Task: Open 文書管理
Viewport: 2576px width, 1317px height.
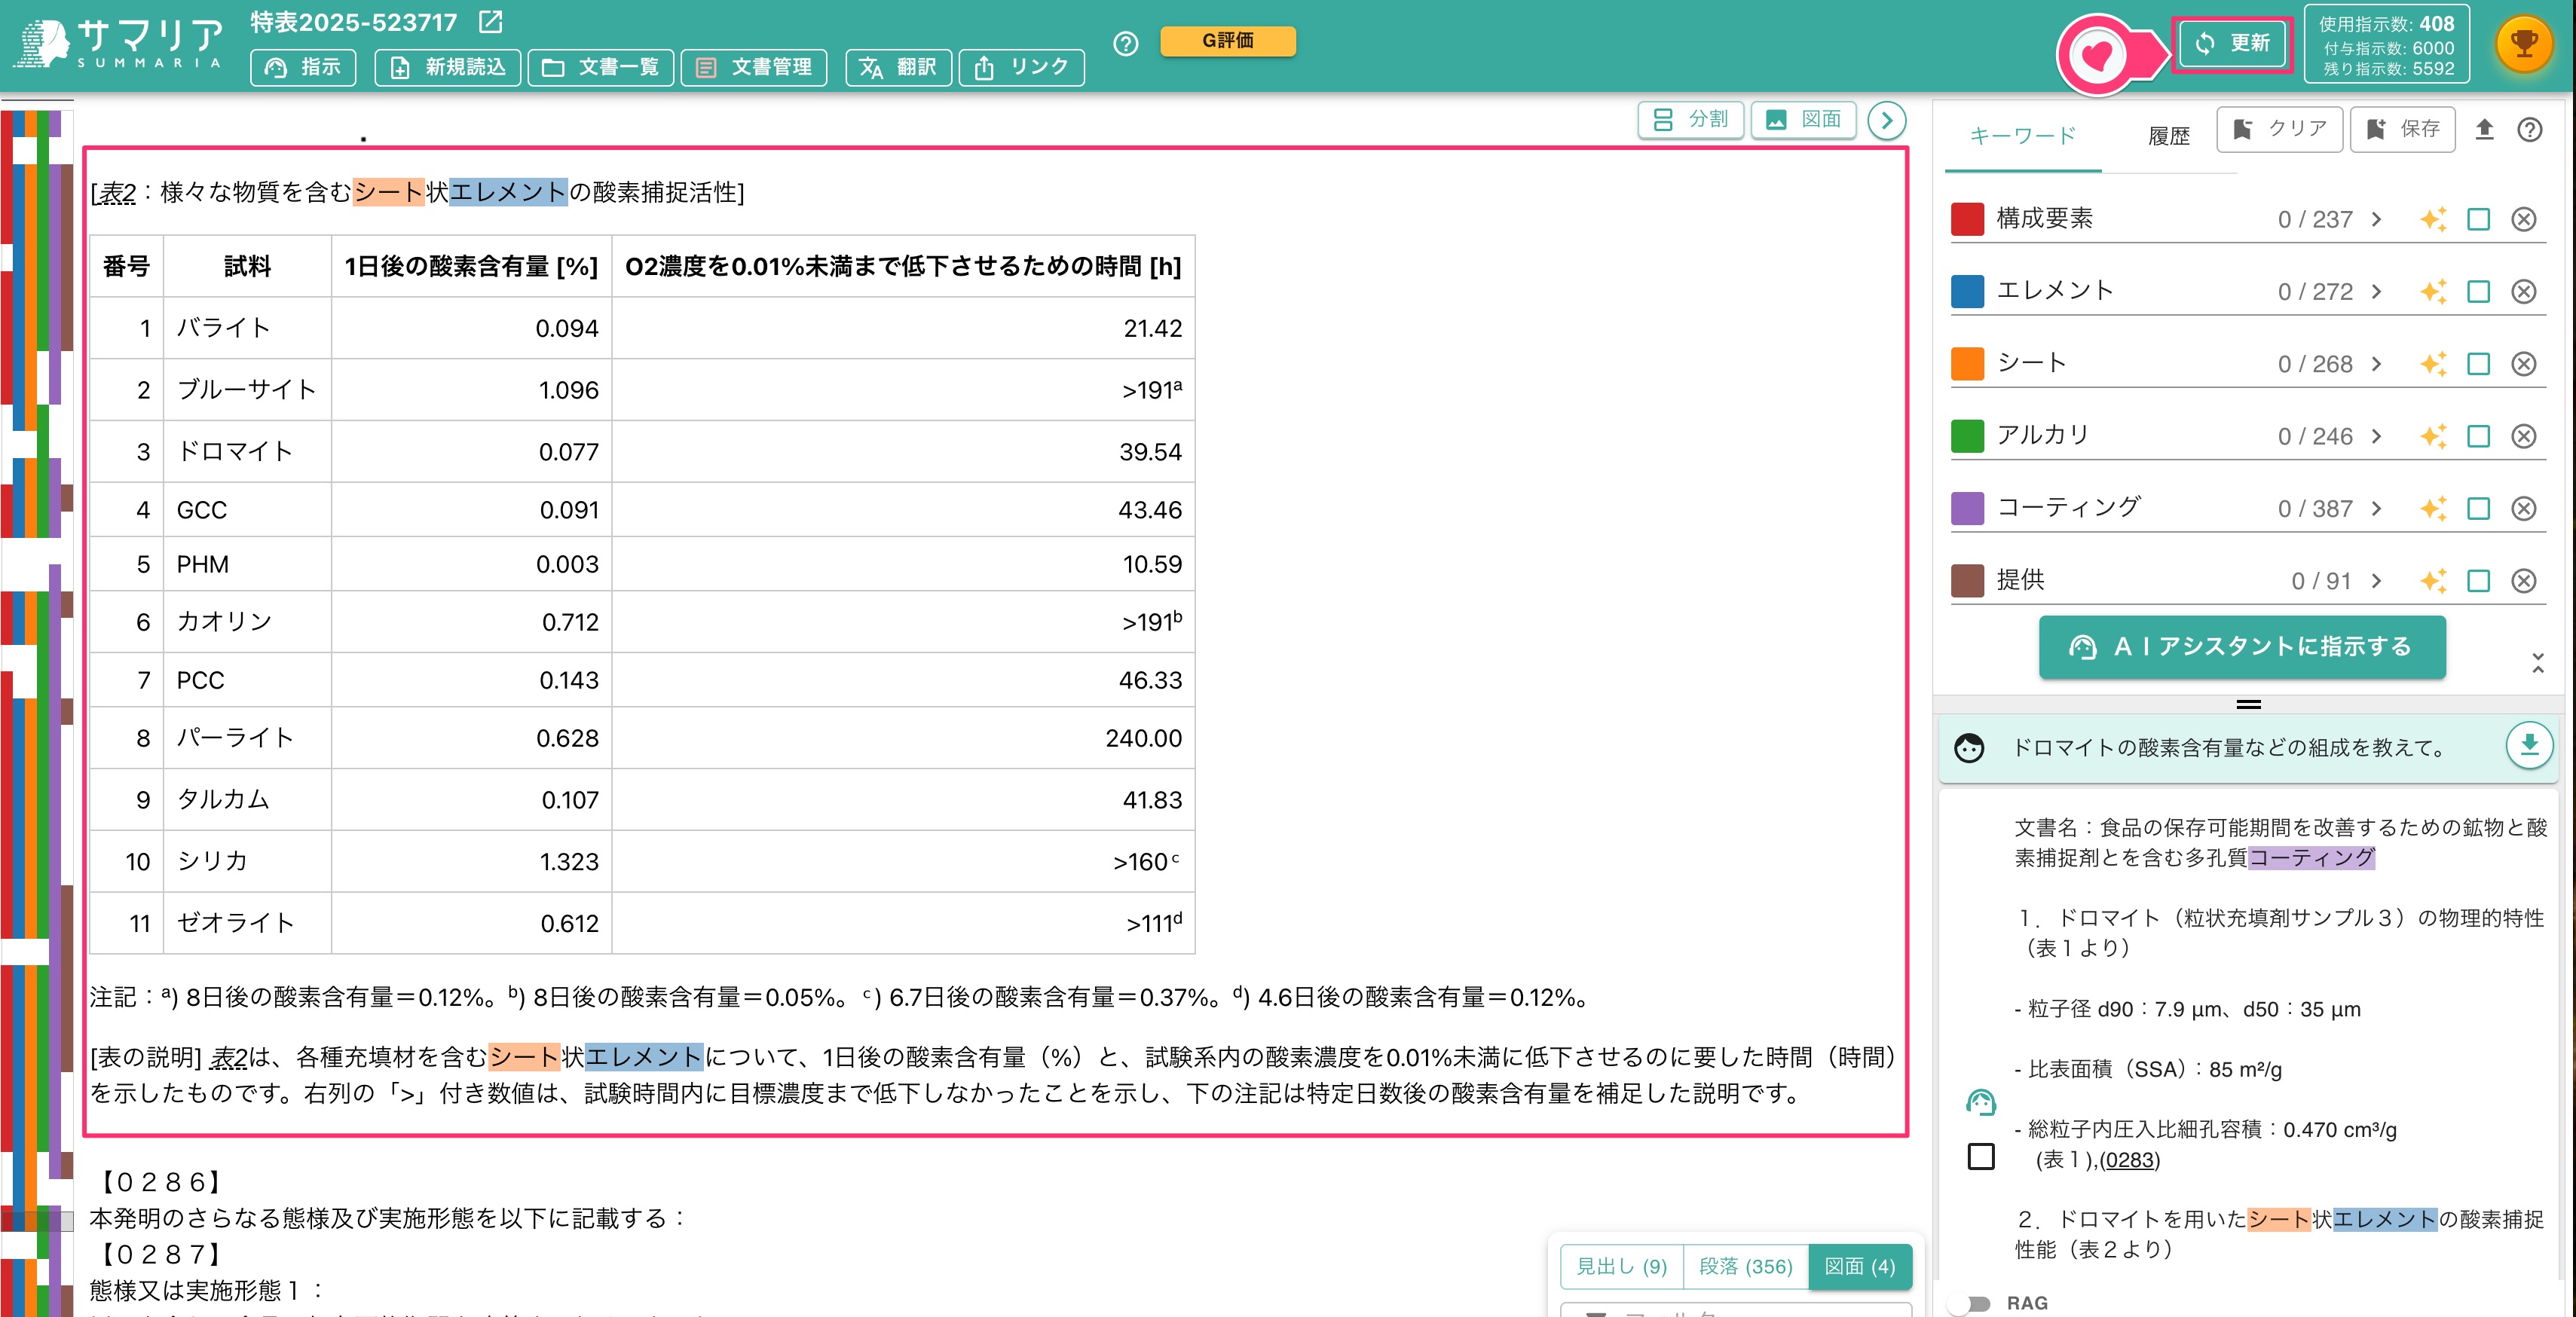Action: coord(754,67)
